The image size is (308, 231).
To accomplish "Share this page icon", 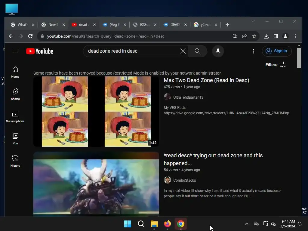I will click(x=244, y=36).
